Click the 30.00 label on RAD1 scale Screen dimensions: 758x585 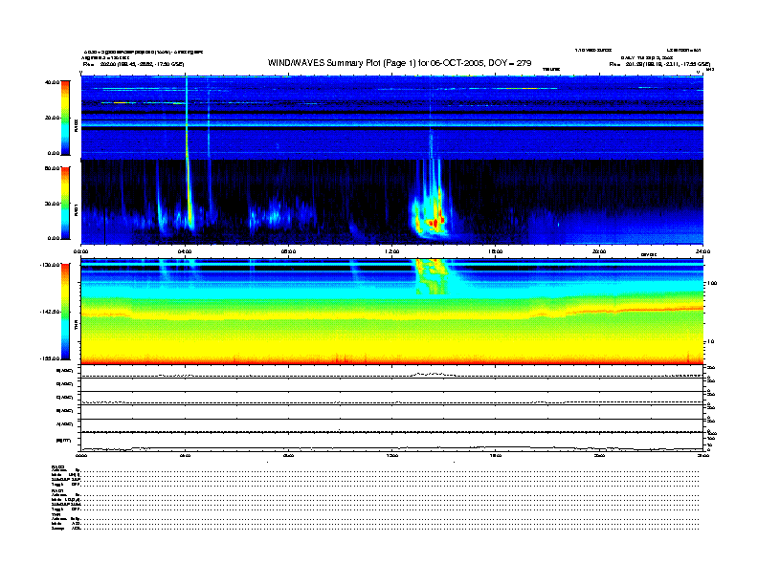(x=52, y=204)
